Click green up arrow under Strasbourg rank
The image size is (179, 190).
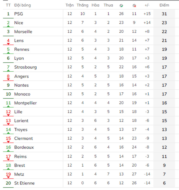point(8,70)
